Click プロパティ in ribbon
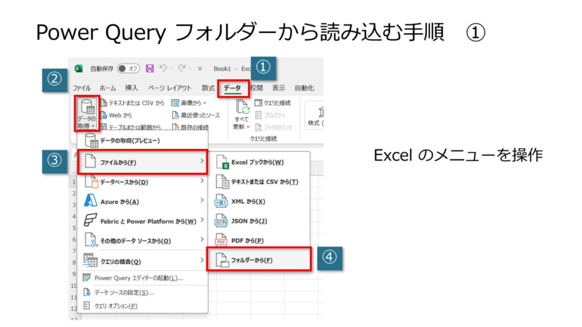The height and width of the screenshot is (327, 582). coord(271,115)
